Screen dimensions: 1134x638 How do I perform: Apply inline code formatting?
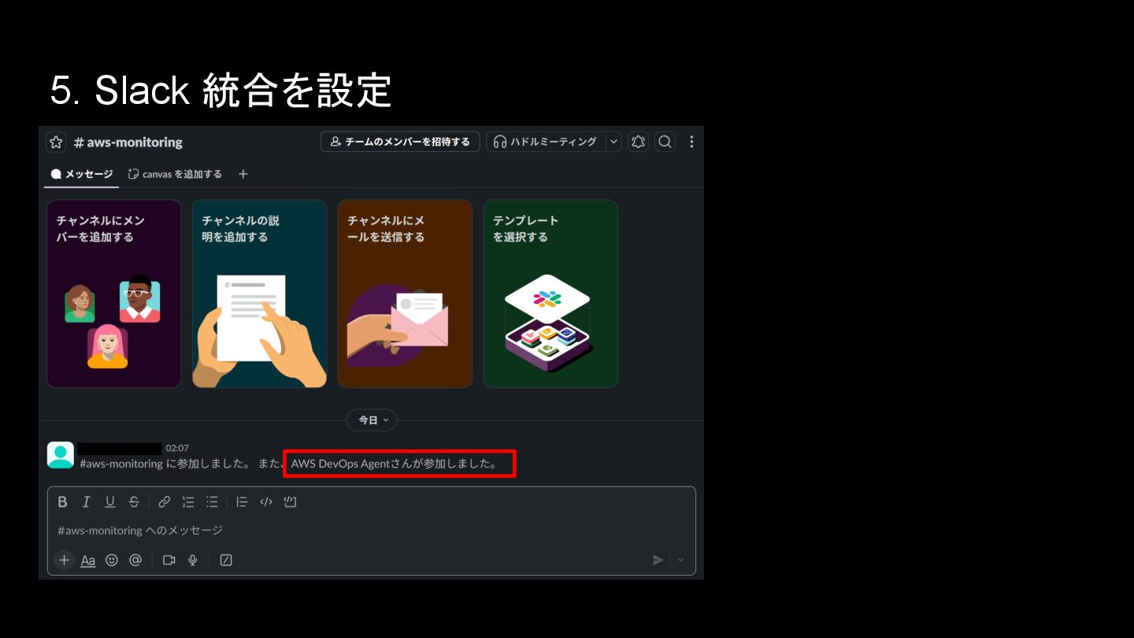tap(266, 502)
